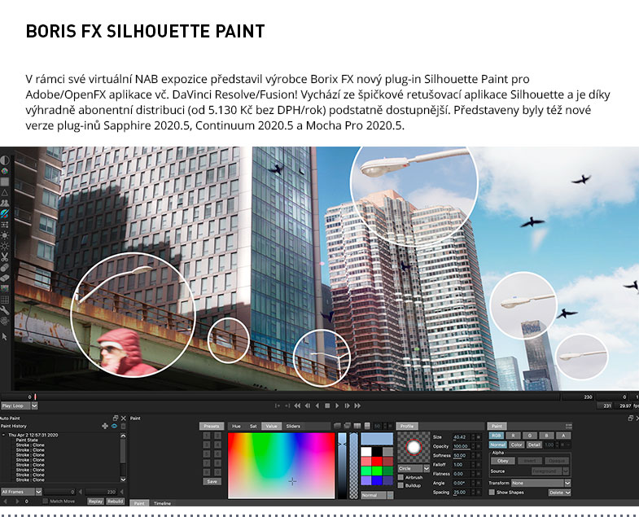This screenshot has height=517, width=639.
Task: Jump to last frame with fast-forward button
Action: 357,405
